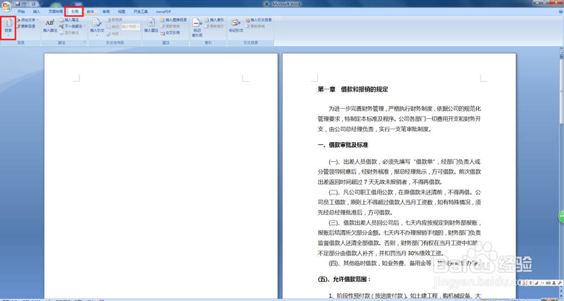
Task: Click 更新表格 in the 引文目录 group
Action: coord(255,26)
